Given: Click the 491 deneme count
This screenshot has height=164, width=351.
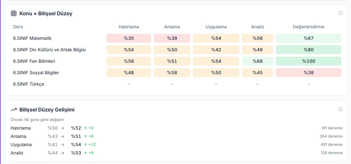Looking at the screenshot, I should [x=332, y=145].
